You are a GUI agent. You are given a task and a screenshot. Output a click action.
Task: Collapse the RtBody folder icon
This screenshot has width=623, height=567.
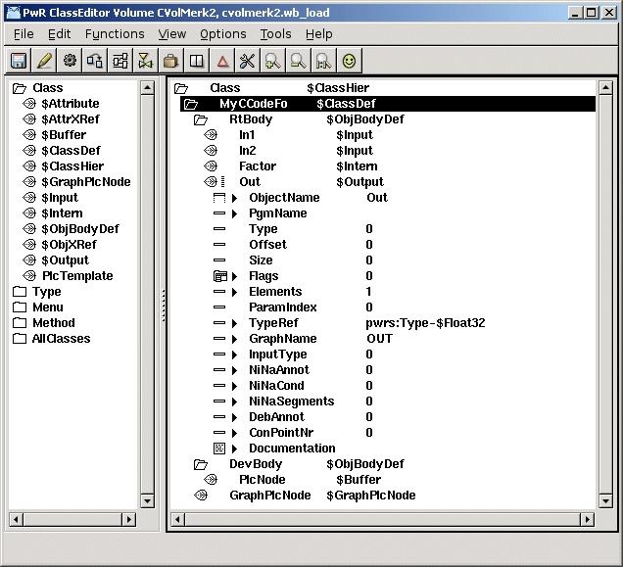click(x=201, y=119)
